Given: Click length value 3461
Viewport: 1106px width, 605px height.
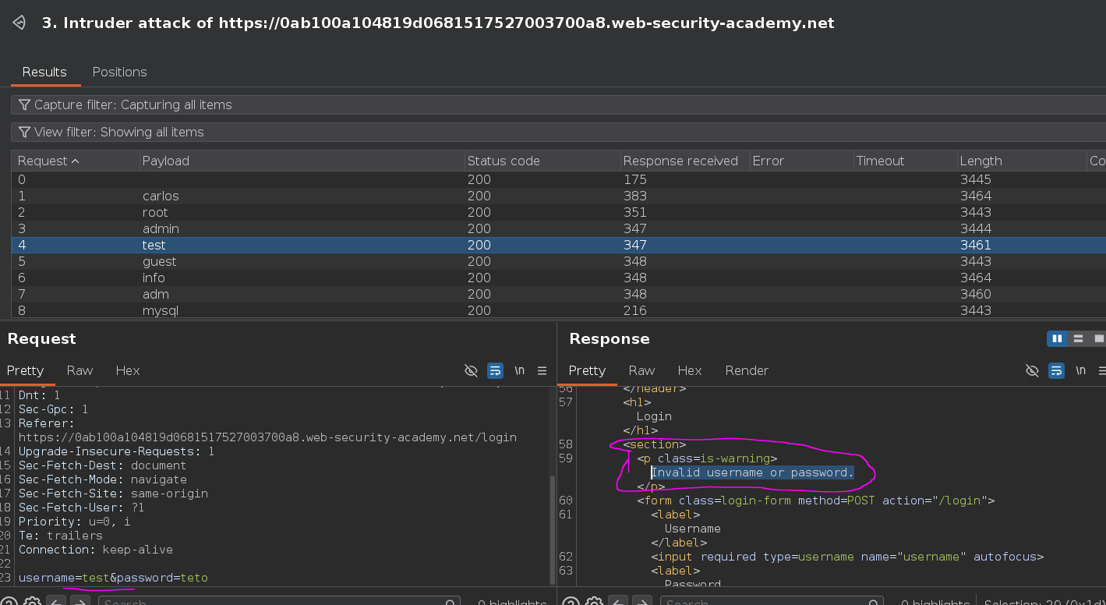Looking at the screenshot, I should click(976, 245).
